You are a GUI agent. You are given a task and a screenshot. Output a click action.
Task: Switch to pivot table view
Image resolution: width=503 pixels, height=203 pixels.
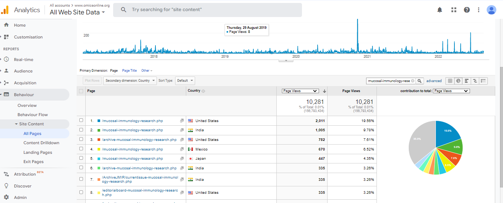point(483,81)
